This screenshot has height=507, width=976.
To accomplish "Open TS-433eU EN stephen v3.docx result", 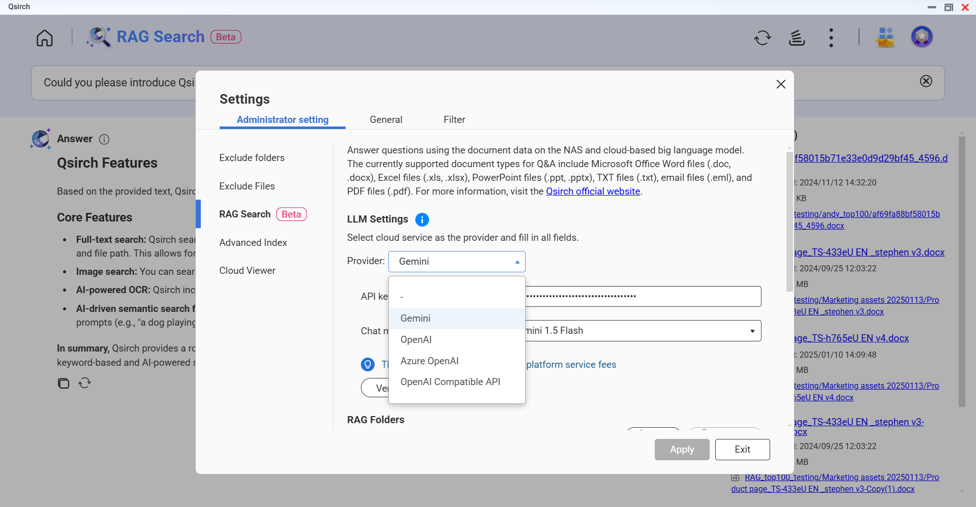I will click(869, 252).
